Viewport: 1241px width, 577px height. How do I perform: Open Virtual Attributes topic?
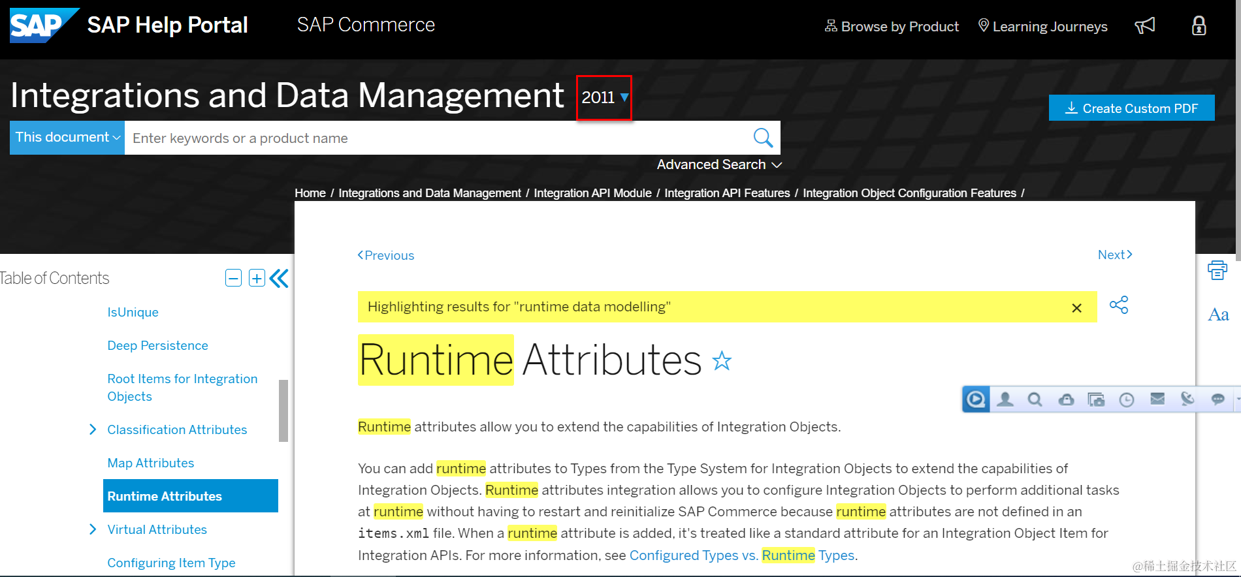click(x=157, y=529)
